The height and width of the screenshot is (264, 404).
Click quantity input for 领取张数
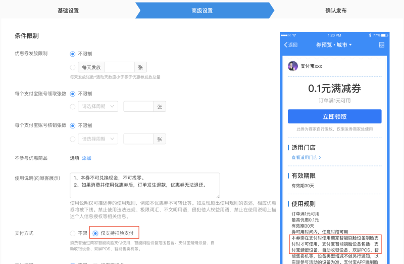[x=138, y=106]
